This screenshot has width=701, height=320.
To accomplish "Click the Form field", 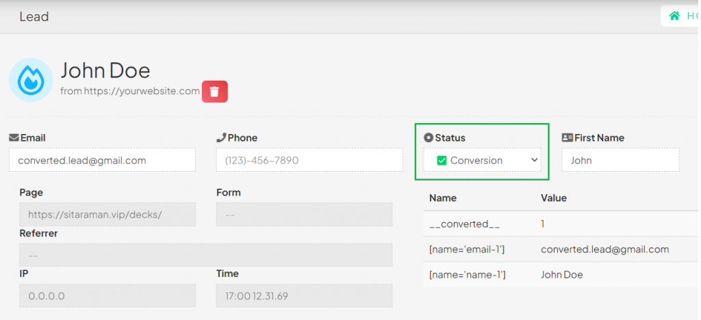I will (305, 214).
